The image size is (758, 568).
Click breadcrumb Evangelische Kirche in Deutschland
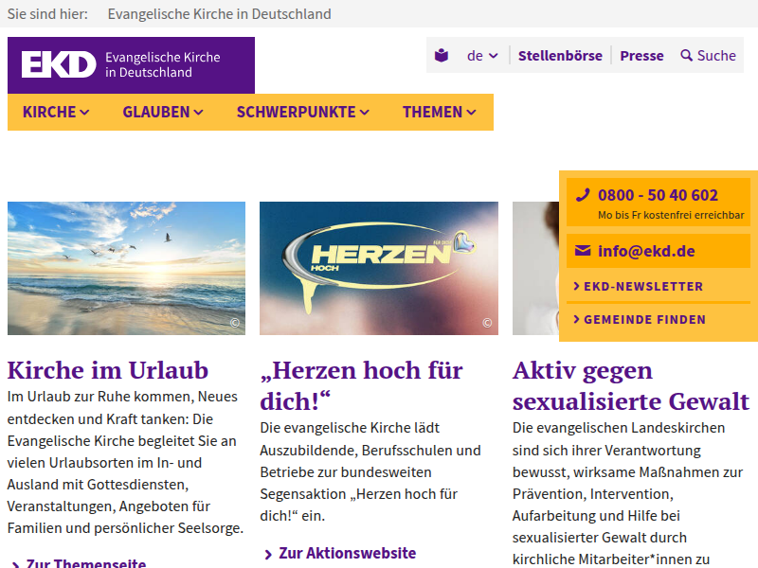[220, 14]
